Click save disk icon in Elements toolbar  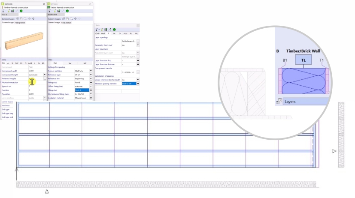[12, 11]
